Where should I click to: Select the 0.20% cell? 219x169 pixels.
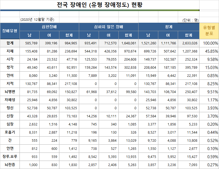point(209,124)
